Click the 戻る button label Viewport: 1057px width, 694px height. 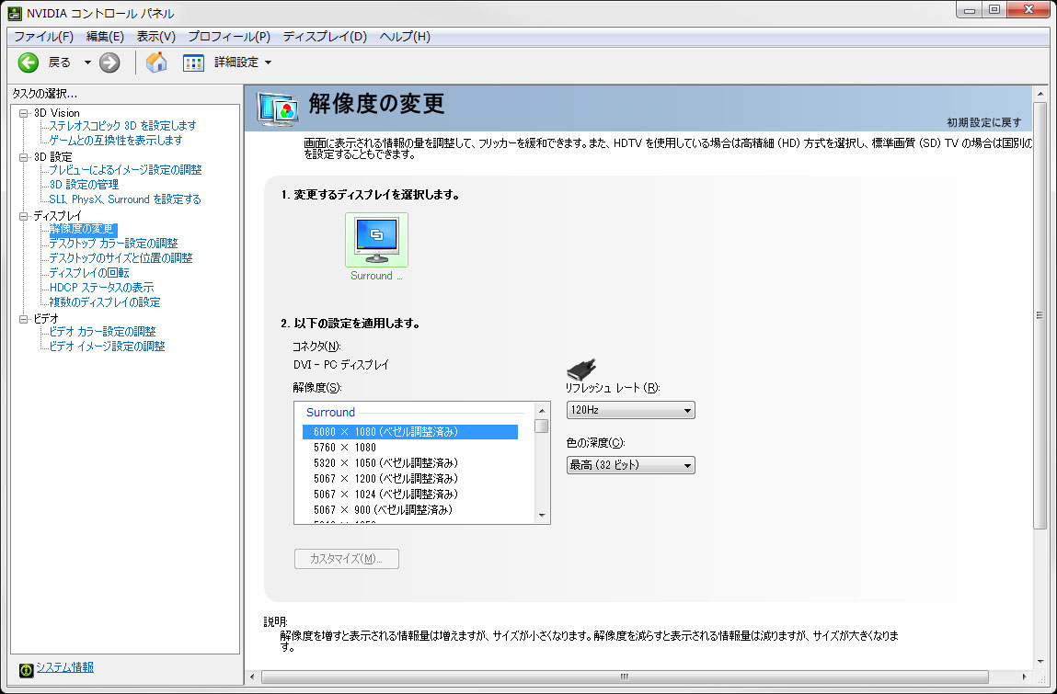click(59, 63)
